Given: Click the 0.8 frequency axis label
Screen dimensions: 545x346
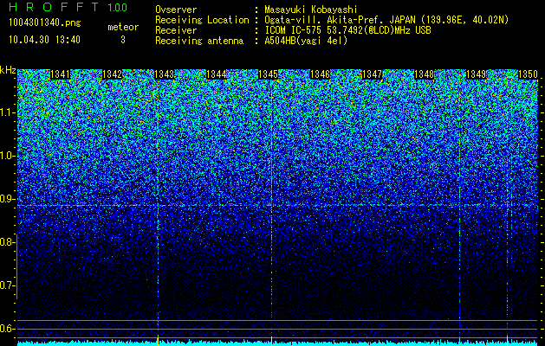Looking at the screenshot, I should point(7,242).
